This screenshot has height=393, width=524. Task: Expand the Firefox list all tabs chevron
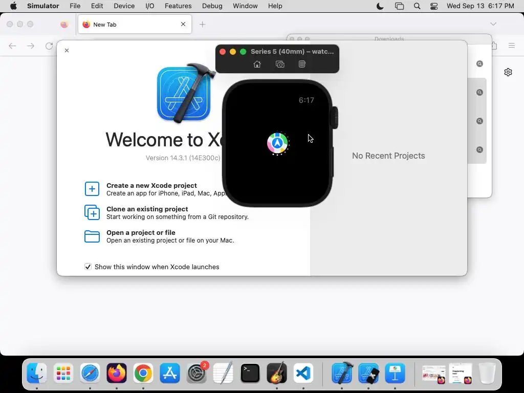tap(493, 24)
